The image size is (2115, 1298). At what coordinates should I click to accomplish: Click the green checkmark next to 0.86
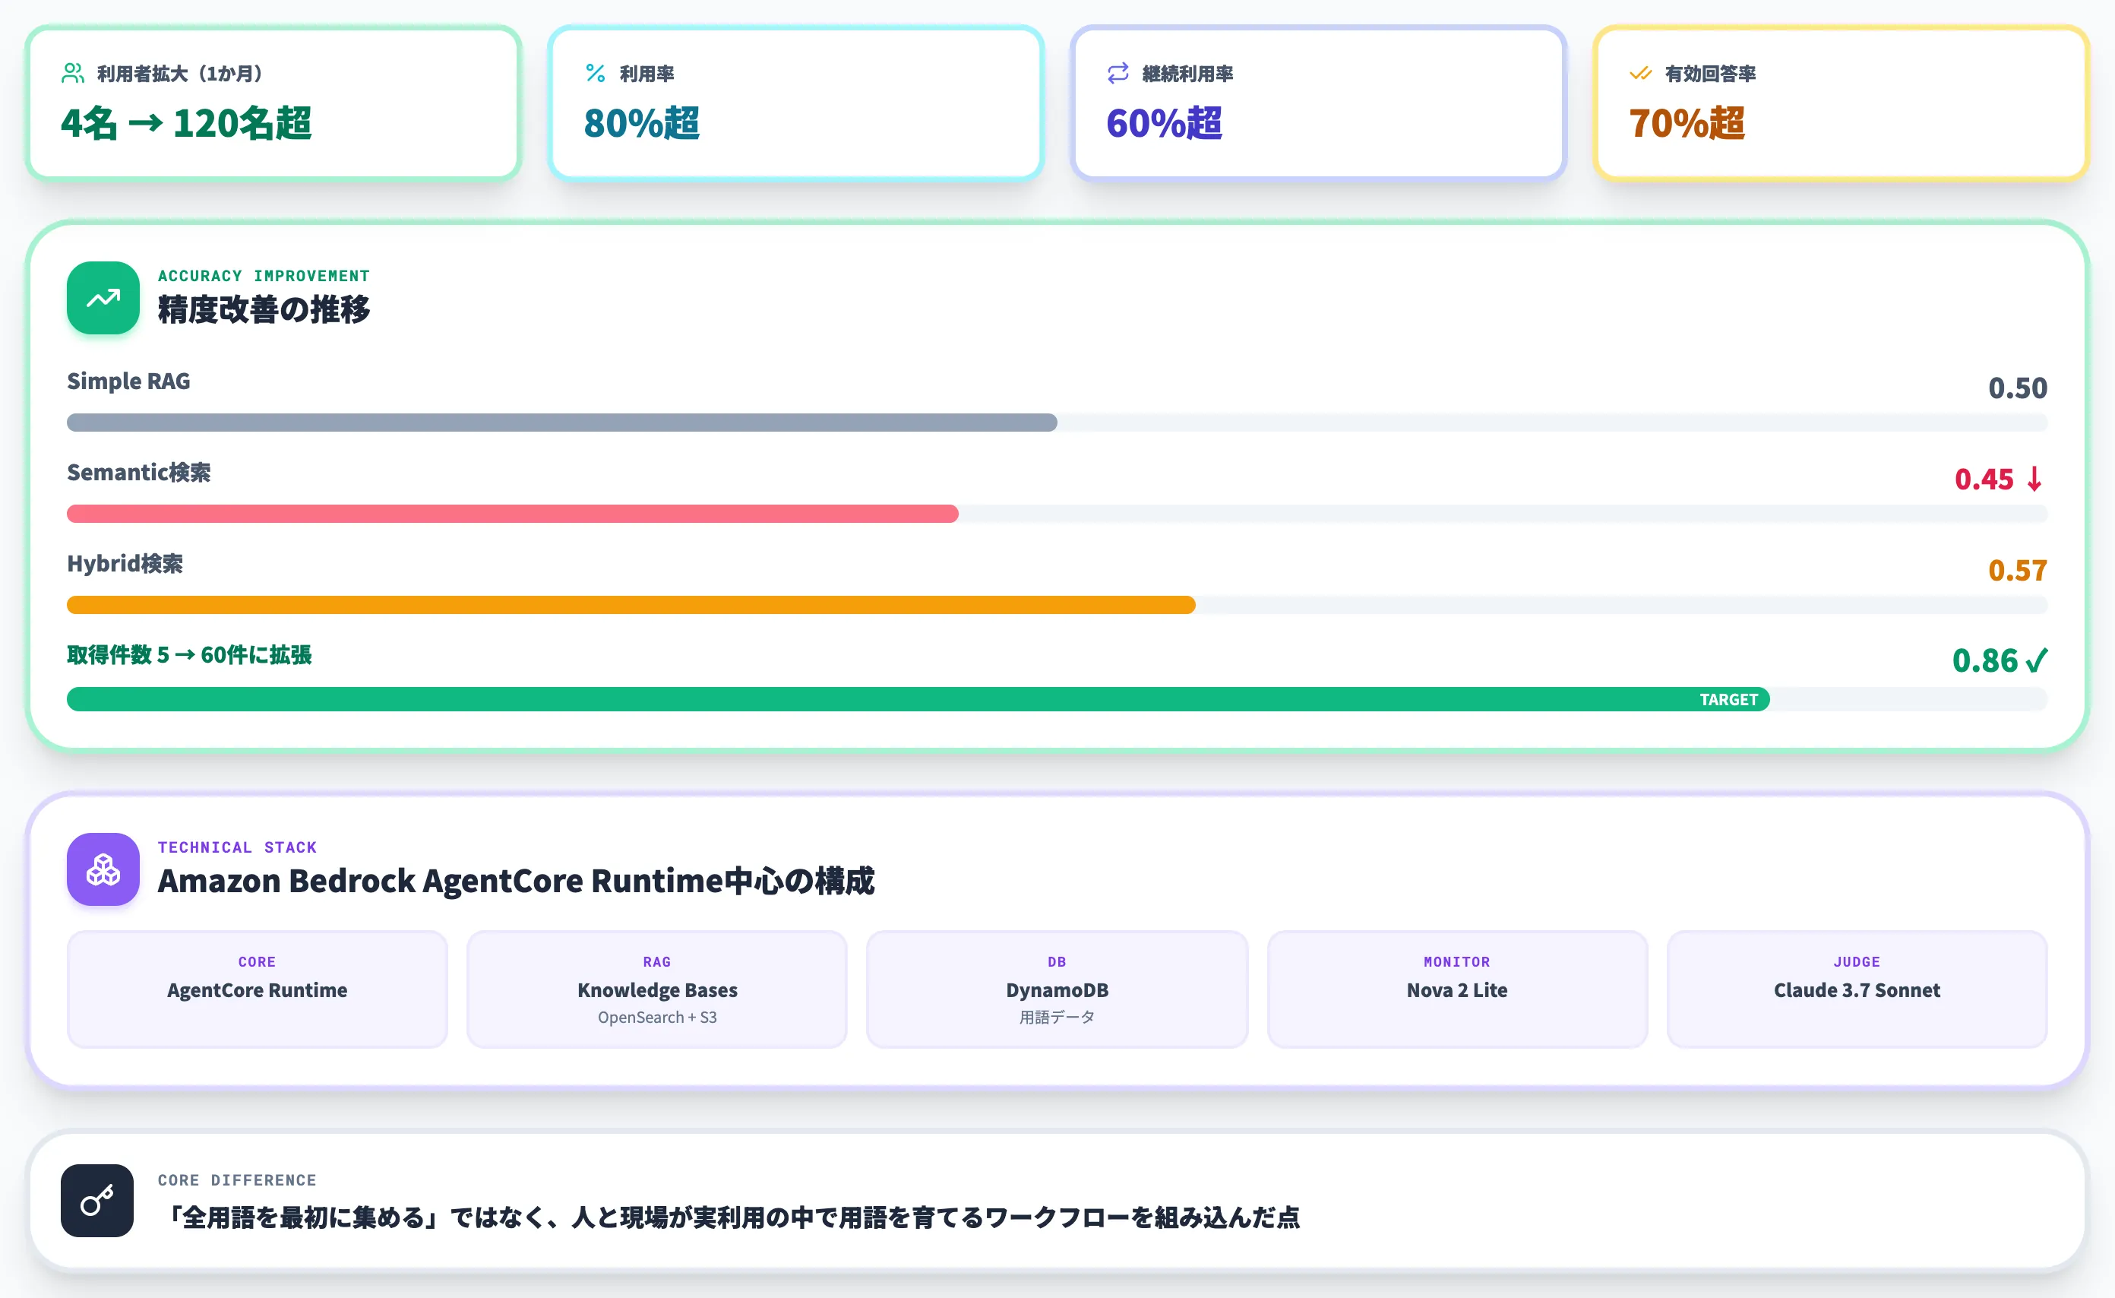point(2037,660)
